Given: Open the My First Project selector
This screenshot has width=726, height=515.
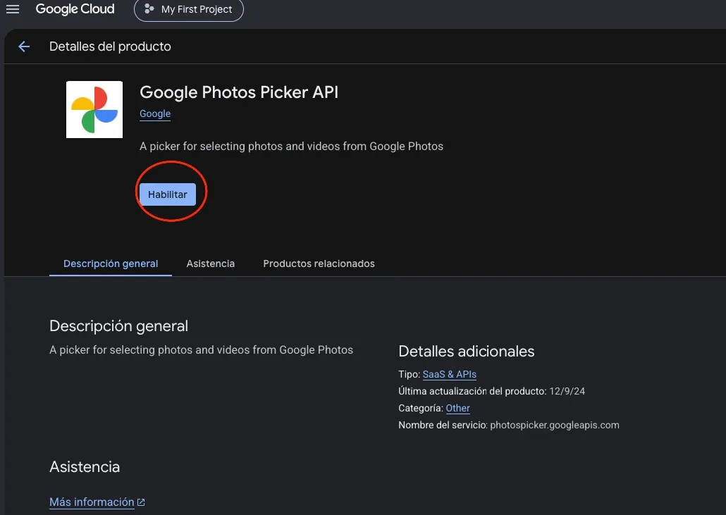Looking at the screenshot, I should coord(189,9).
